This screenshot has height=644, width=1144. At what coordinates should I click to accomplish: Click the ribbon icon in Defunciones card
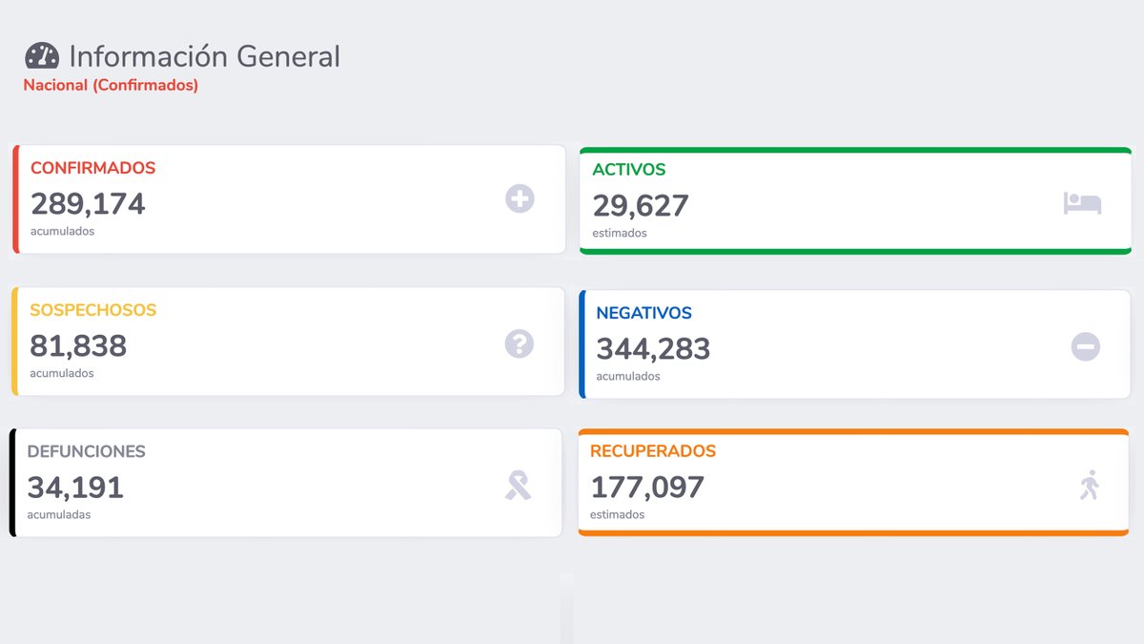[518, 486]
